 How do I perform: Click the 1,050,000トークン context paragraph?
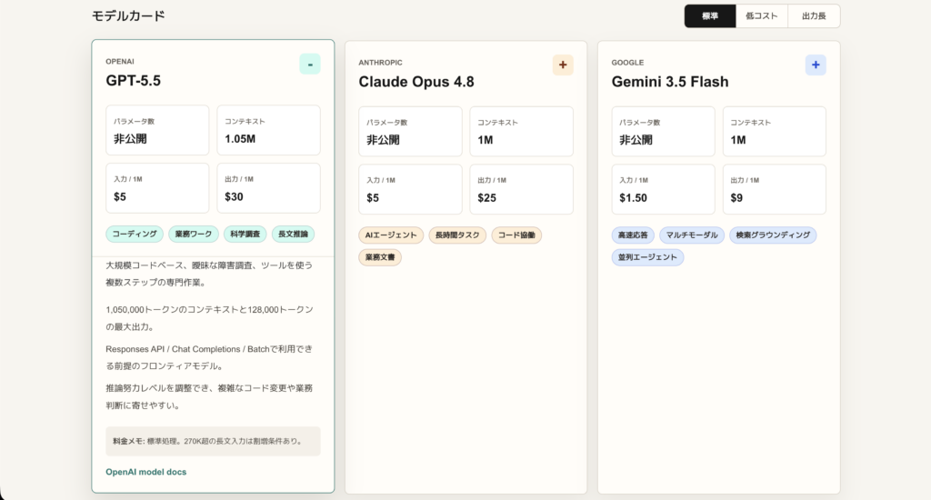click(209, 318)
